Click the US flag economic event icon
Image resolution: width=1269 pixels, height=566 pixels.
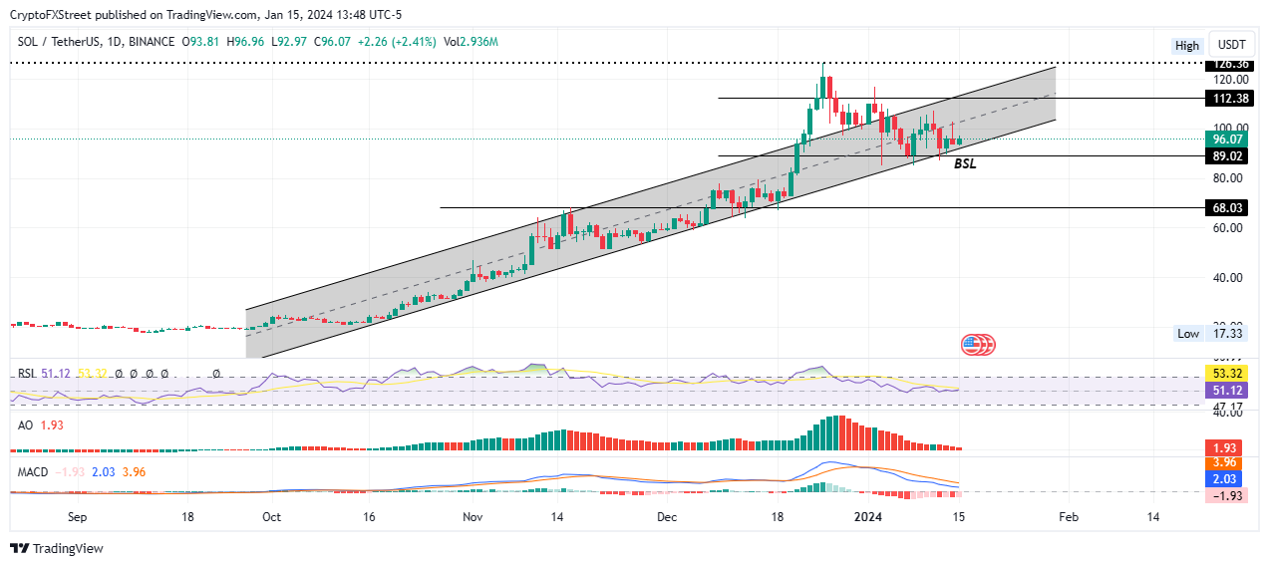[972, 345]
